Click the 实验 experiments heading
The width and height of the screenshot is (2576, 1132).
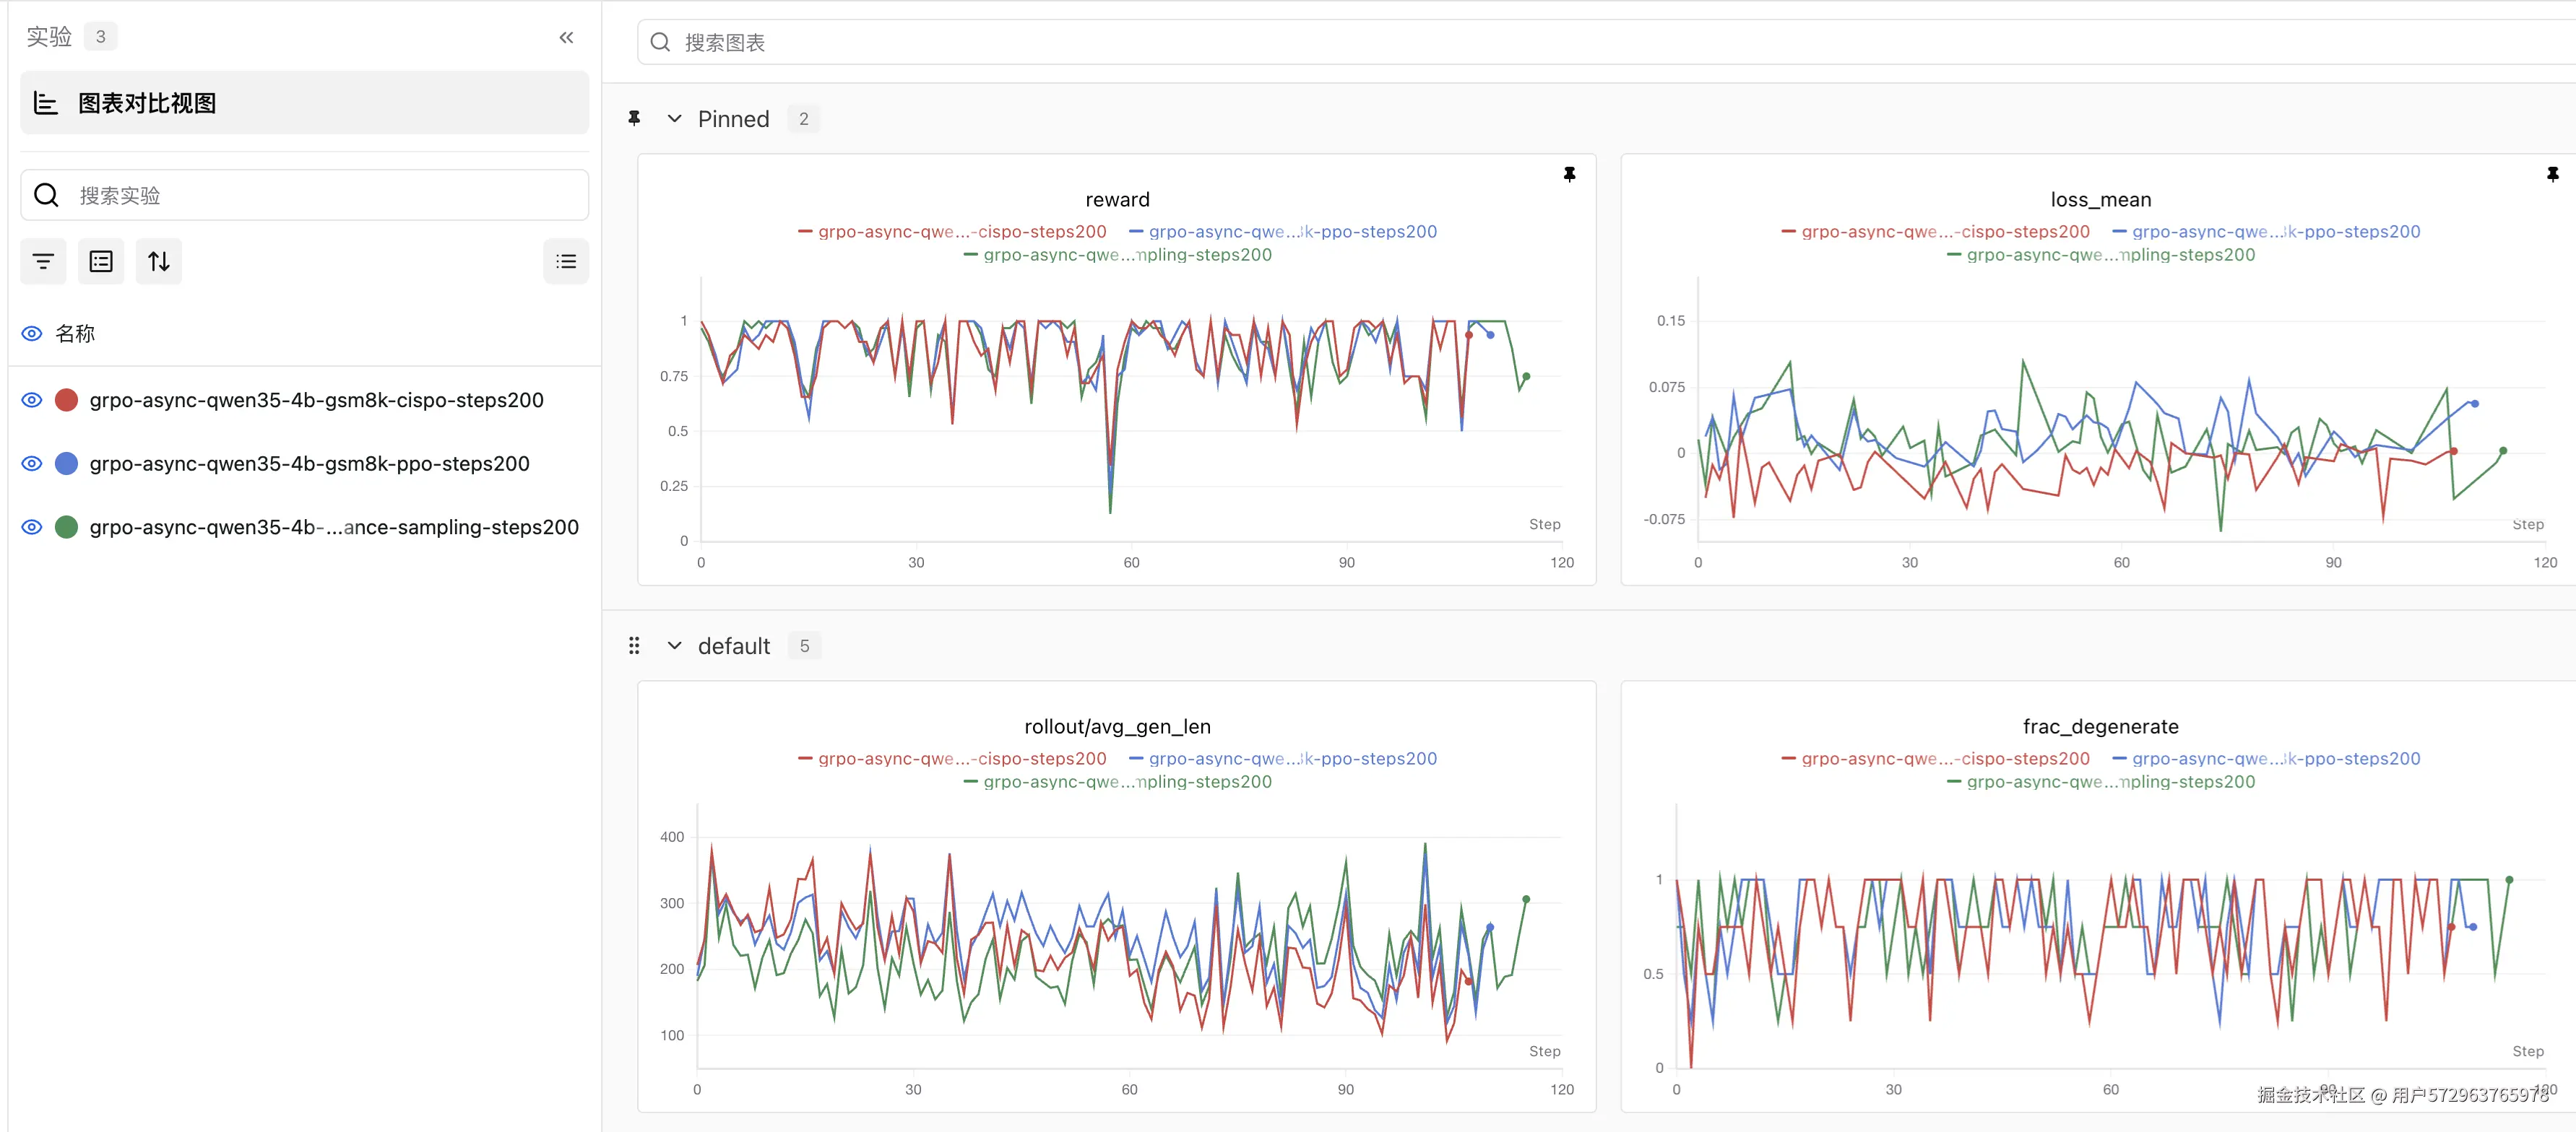[x=49, y=37]
